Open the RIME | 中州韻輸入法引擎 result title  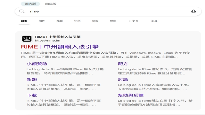60,47
